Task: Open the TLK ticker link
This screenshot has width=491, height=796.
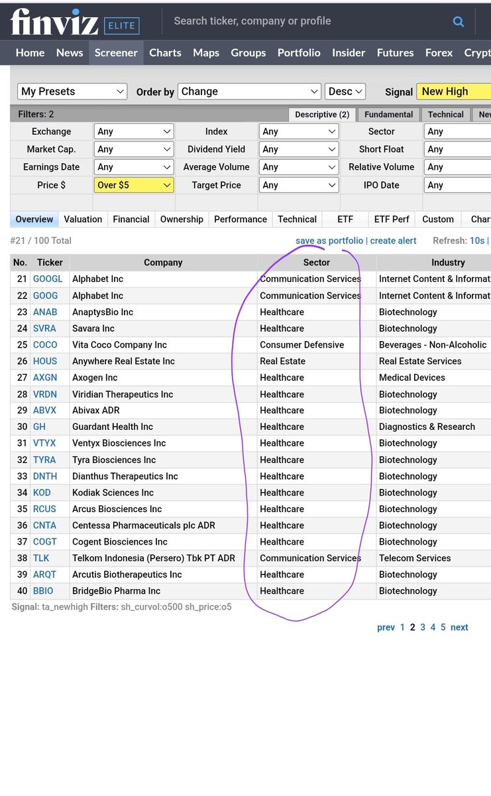Action: tap(41, 558)
